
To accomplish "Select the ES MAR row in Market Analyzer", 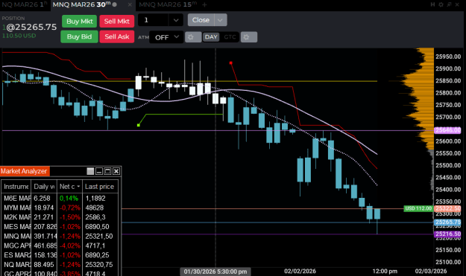I will (x=60, y=255).
